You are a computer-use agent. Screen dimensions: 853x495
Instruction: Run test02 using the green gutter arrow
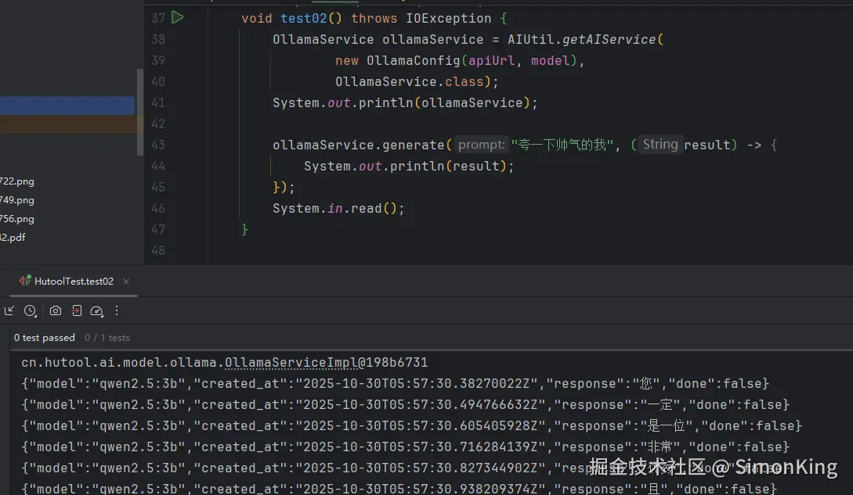point(178,17)
